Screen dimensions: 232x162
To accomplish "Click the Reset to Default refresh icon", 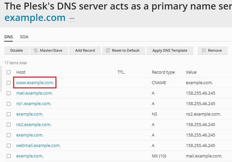I will click(x=108, y=50).
